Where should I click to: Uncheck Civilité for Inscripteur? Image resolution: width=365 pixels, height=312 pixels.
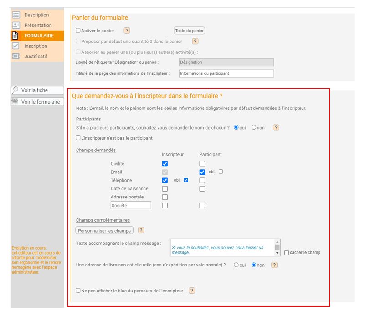tap(165, 164)
